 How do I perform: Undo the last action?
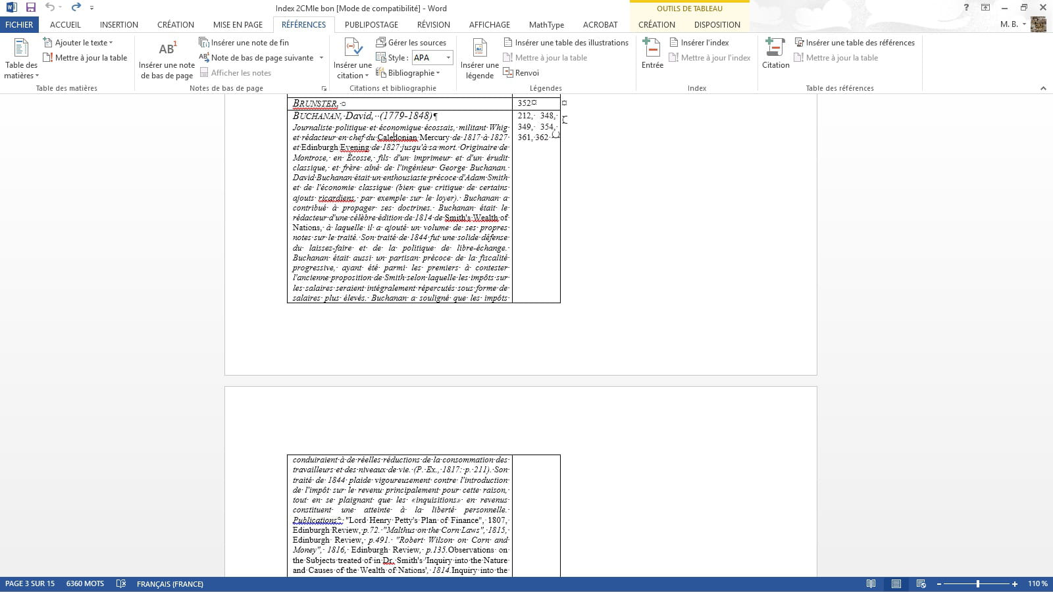click(x=50, y=7)
